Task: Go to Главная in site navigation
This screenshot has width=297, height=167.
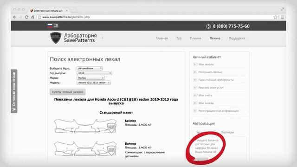Action: click(161, 38)
